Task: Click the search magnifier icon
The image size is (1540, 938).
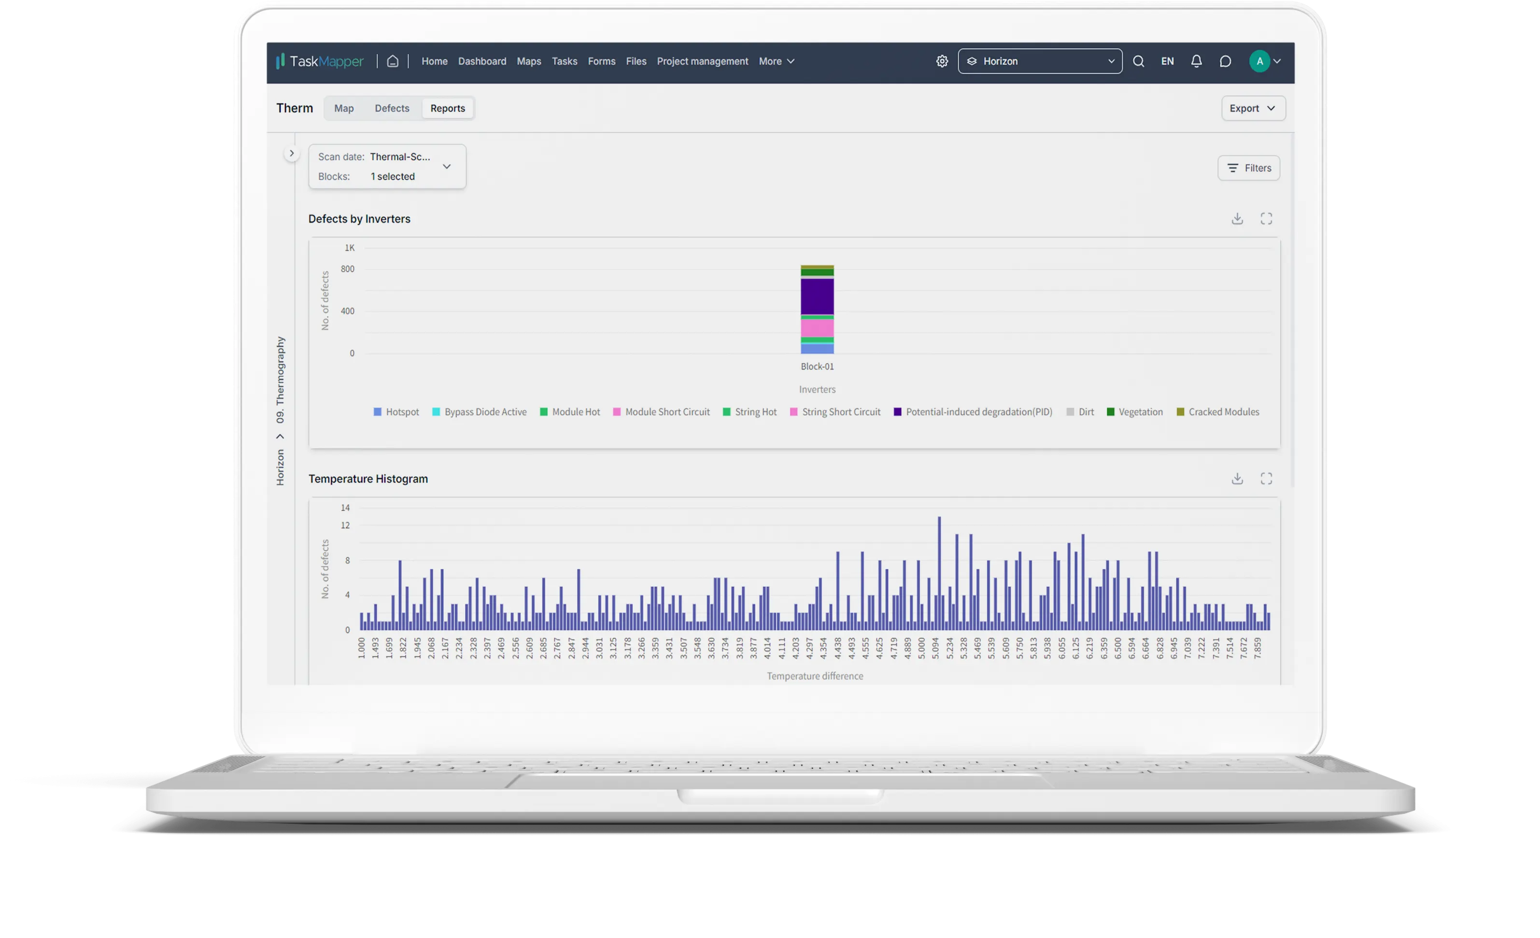Action: (1138, 61)
